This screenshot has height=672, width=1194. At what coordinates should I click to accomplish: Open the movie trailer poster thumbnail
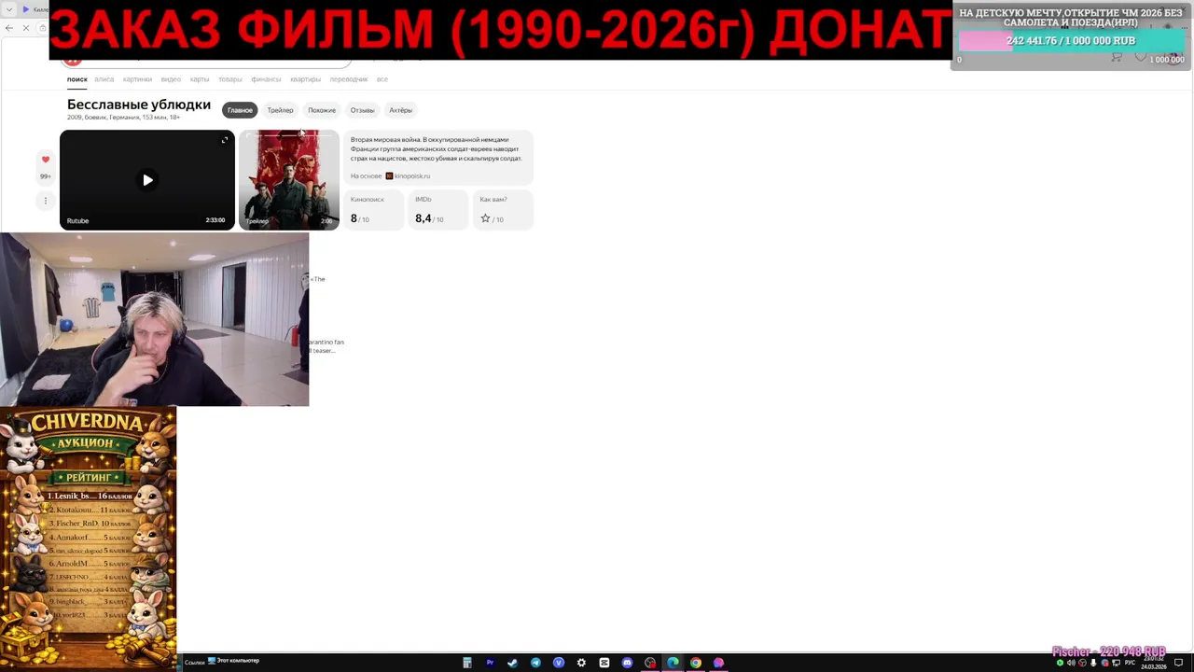289,179
